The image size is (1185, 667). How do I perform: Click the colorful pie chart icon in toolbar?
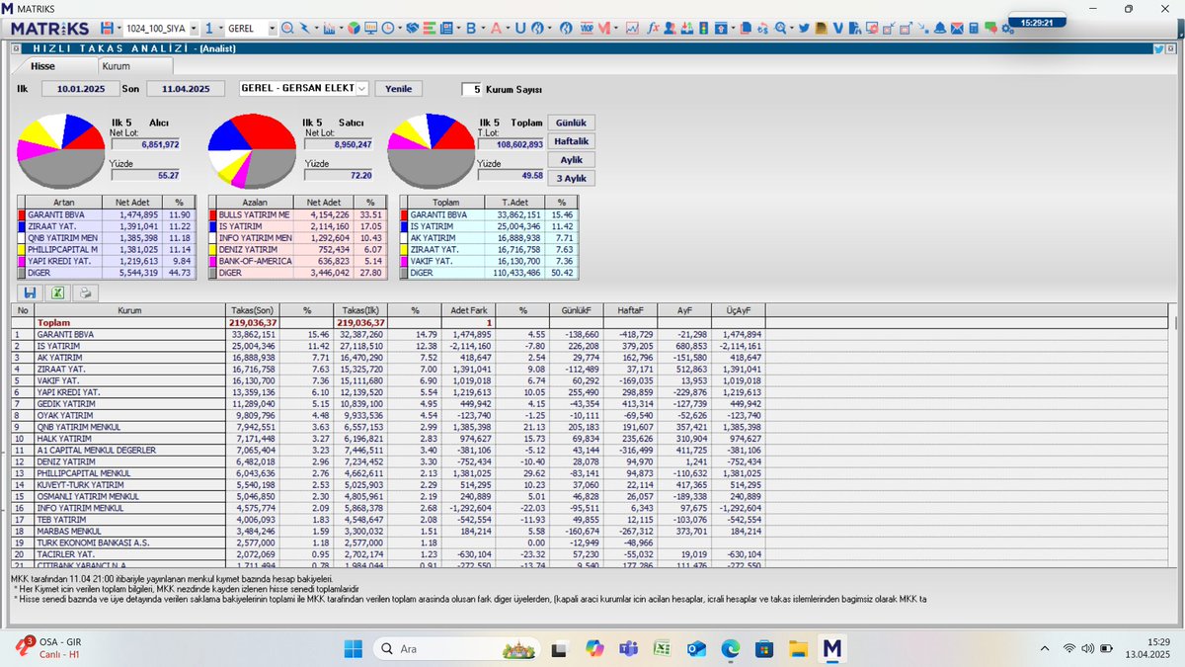(353, 28)
